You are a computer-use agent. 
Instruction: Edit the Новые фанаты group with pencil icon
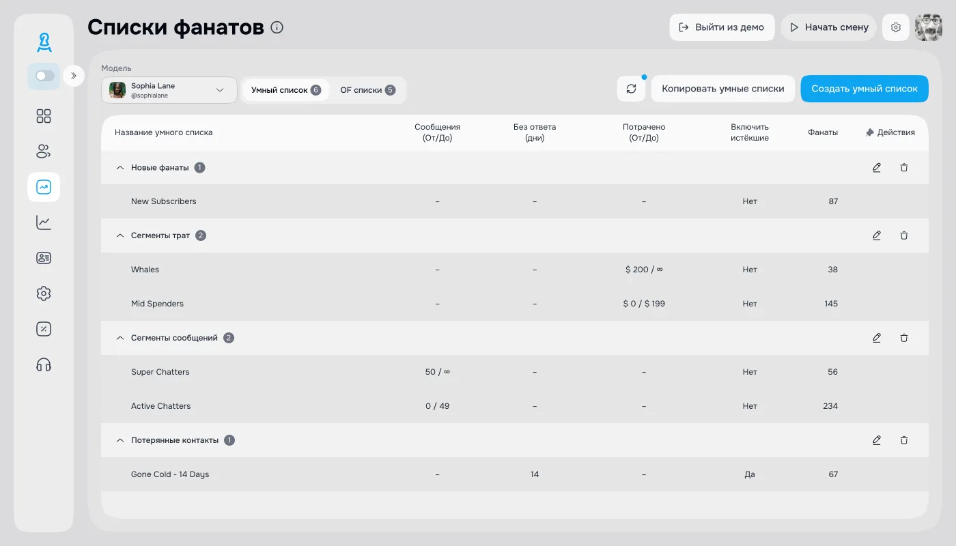tap(877, 167)
